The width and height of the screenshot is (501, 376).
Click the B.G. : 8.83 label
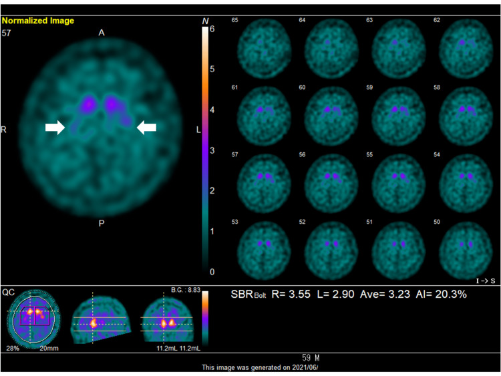186,290
